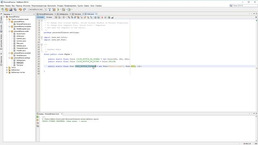Open the Edit menu
Screen dimensions: 258x145
(8, 6)
